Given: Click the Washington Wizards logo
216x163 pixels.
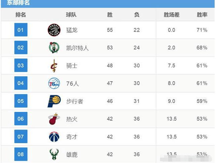Looking at the screenshot, I should click(x=54, y=136).
